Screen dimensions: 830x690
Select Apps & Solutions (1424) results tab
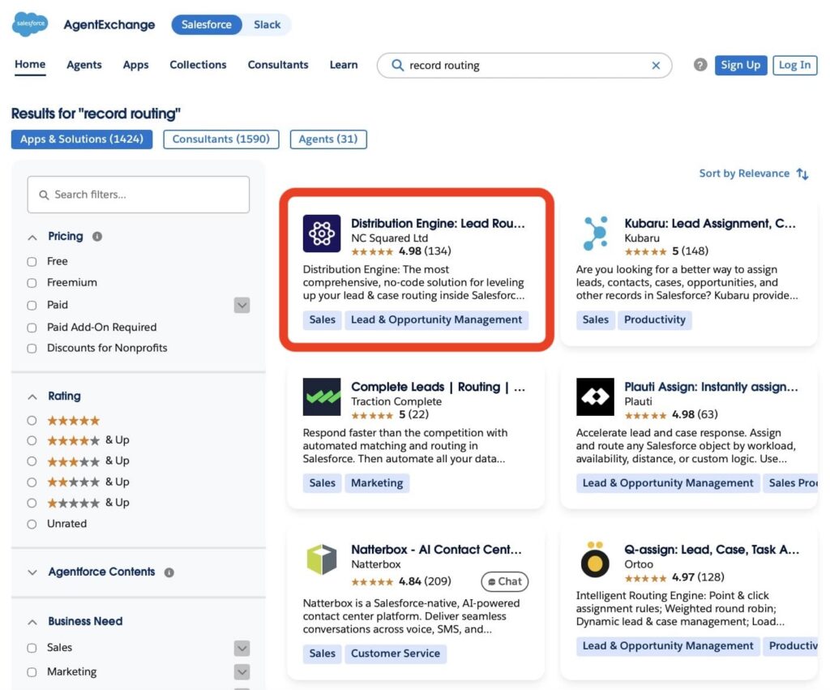[82, 139]
